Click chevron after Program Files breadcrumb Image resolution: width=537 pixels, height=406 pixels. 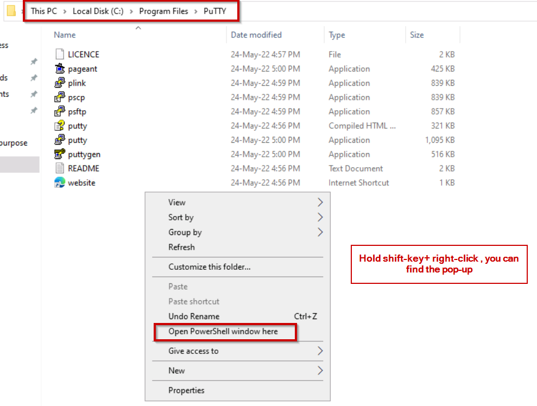point(196,11)
